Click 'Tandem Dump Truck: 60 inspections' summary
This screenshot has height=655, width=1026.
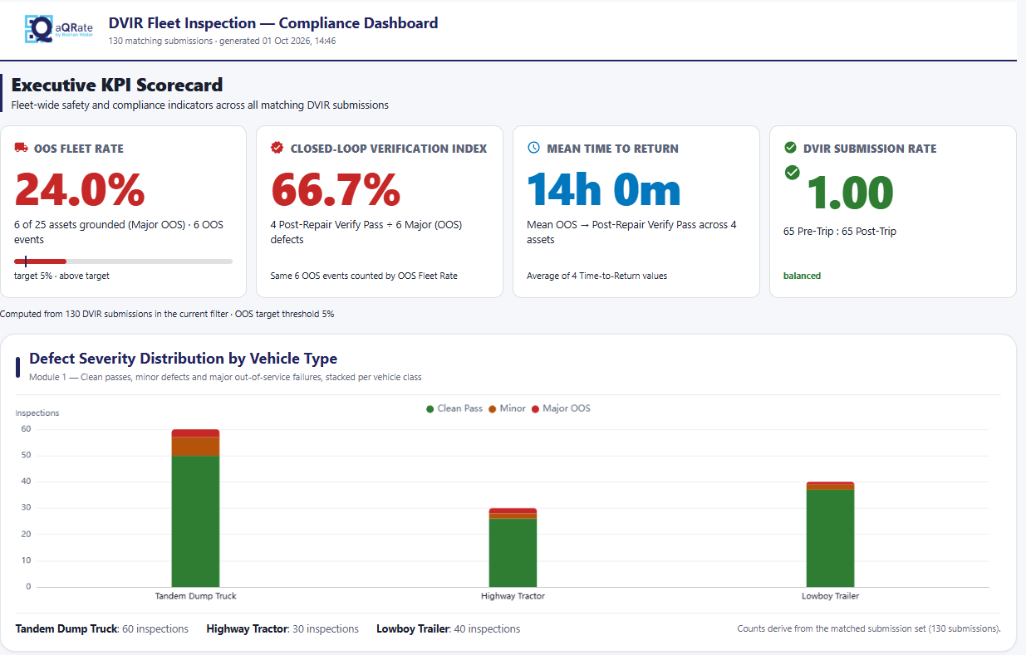click(102, 629)
